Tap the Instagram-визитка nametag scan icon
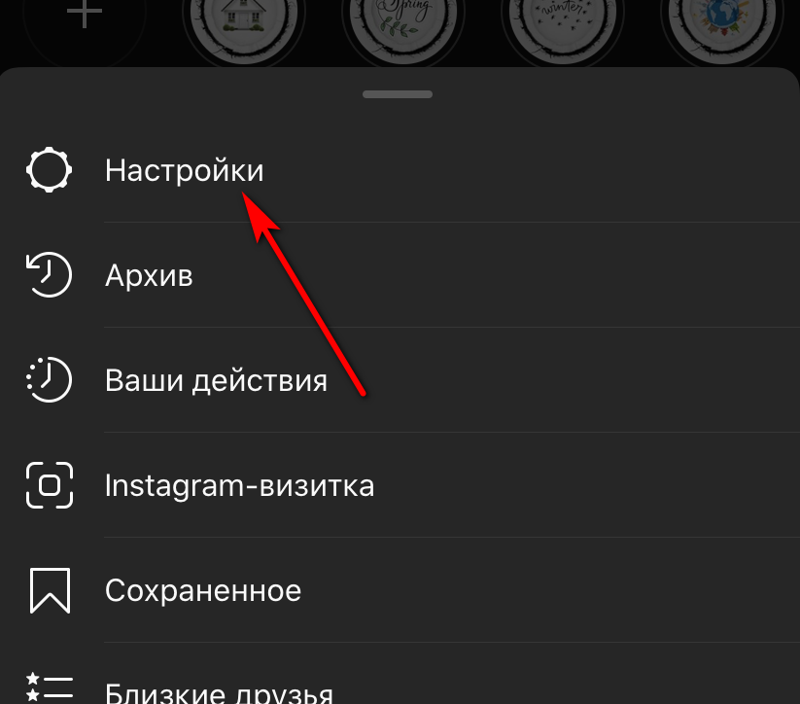 pyautogui.click(x=50, y=485)
